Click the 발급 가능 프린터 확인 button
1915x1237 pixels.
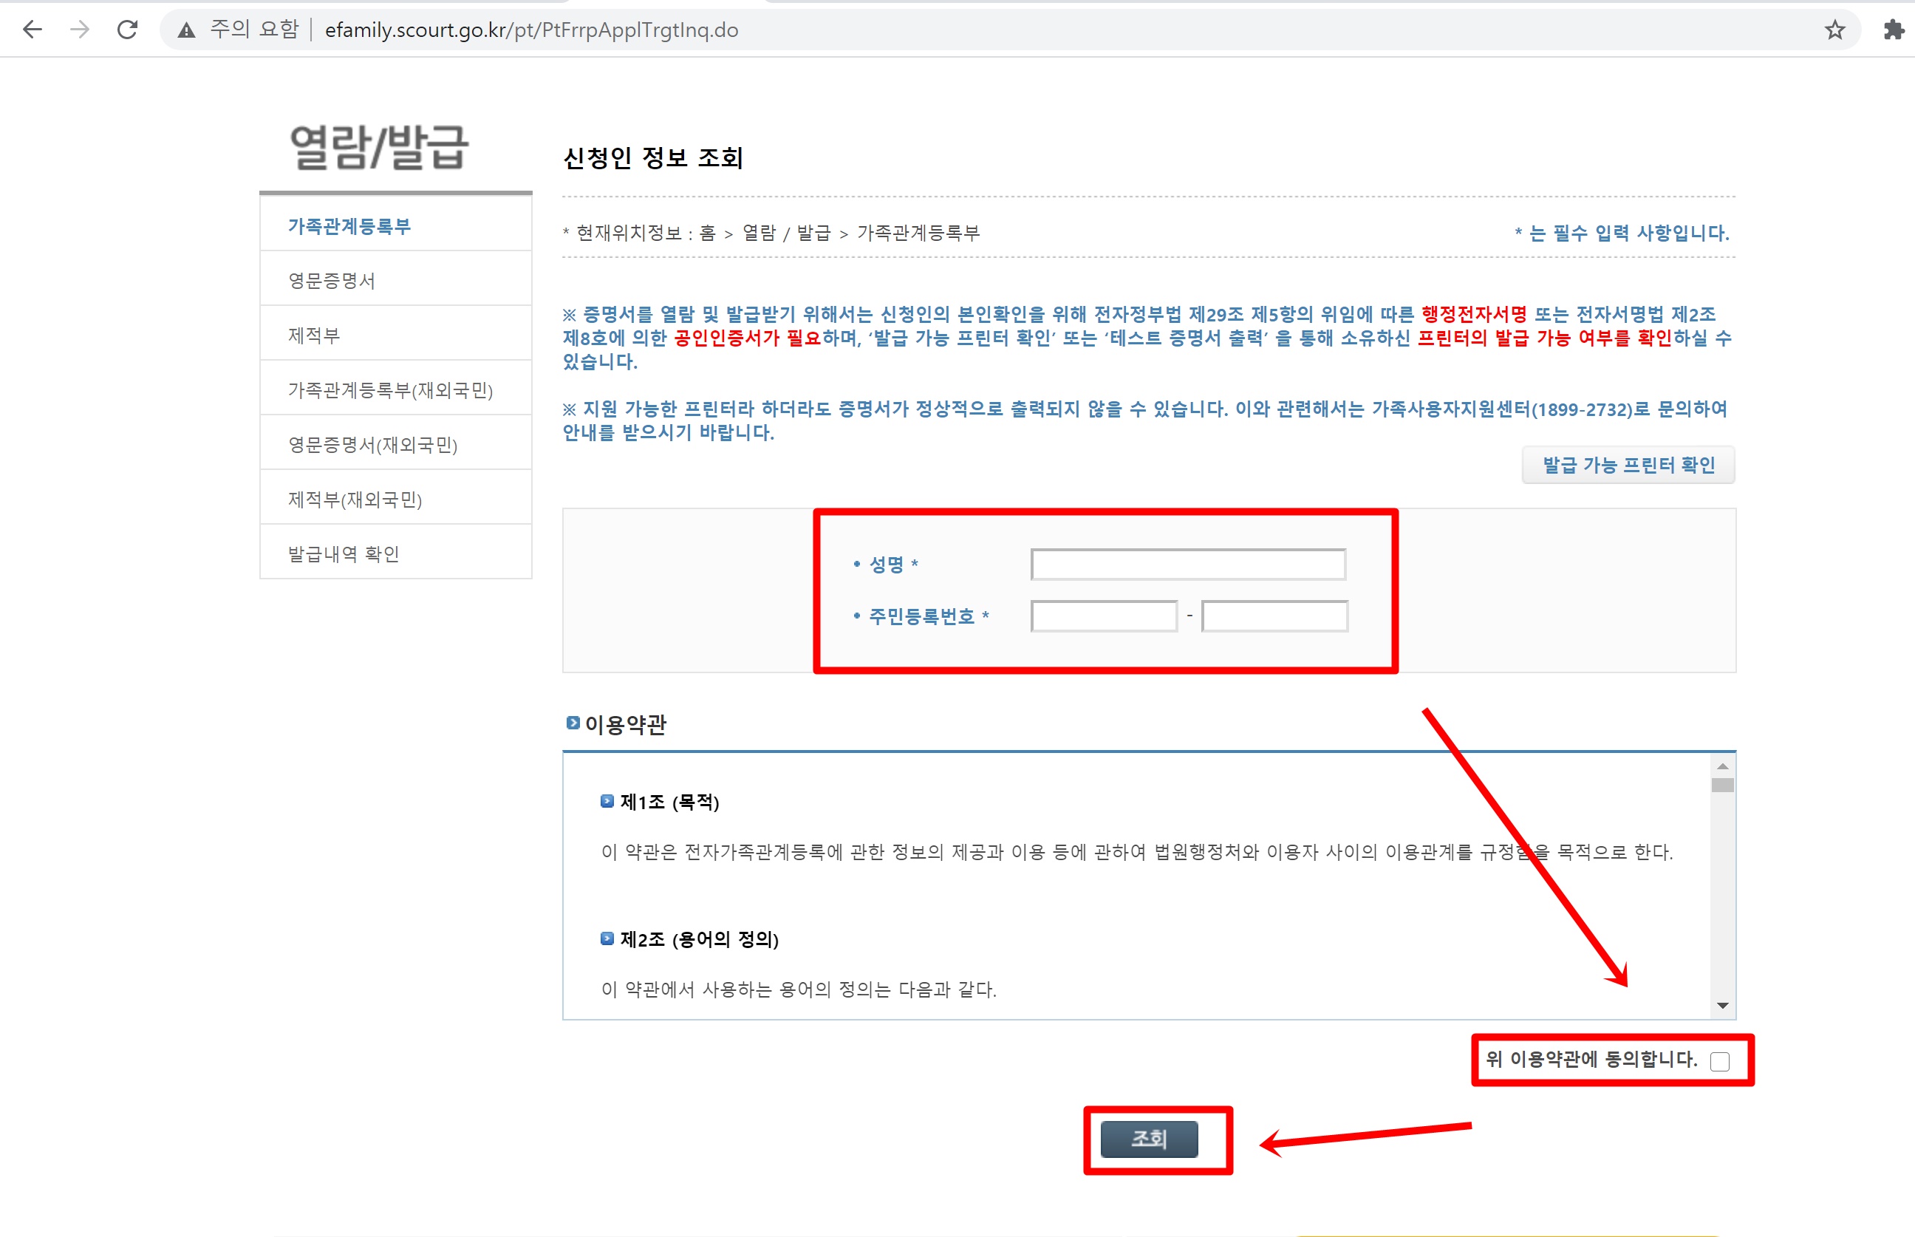tap(1628, 465)
